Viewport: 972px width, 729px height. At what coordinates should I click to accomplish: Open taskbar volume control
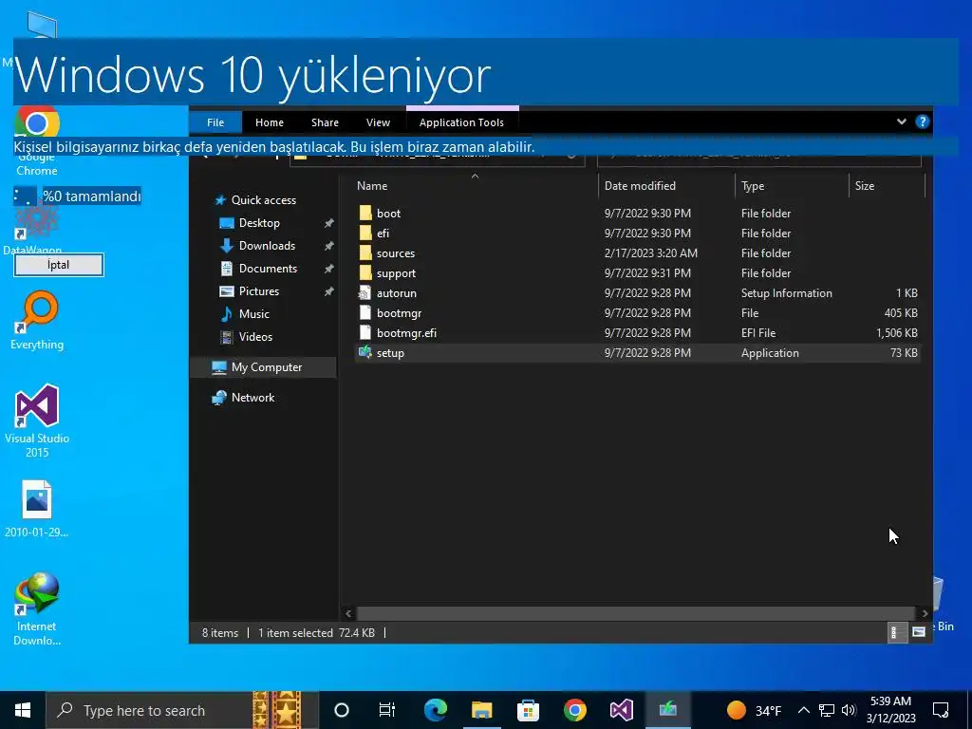coord(849,710)
